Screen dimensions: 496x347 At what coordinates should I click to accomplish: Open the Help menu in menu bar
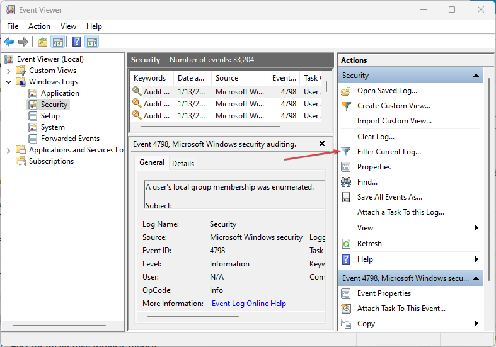click(95, 26)
